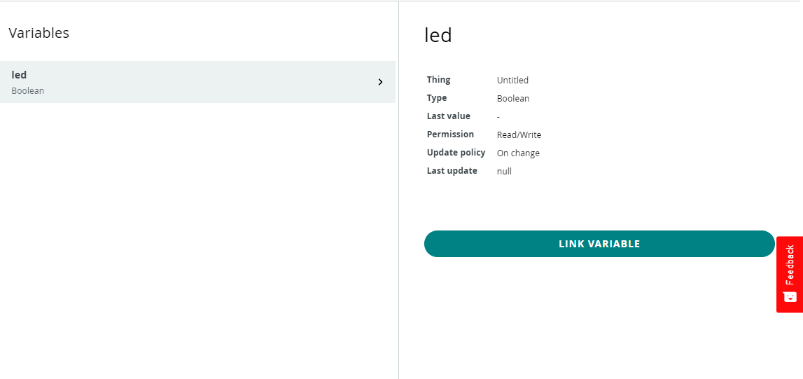
Task: Click the dash value beside Last value
Action: click(x=498, y=117)
